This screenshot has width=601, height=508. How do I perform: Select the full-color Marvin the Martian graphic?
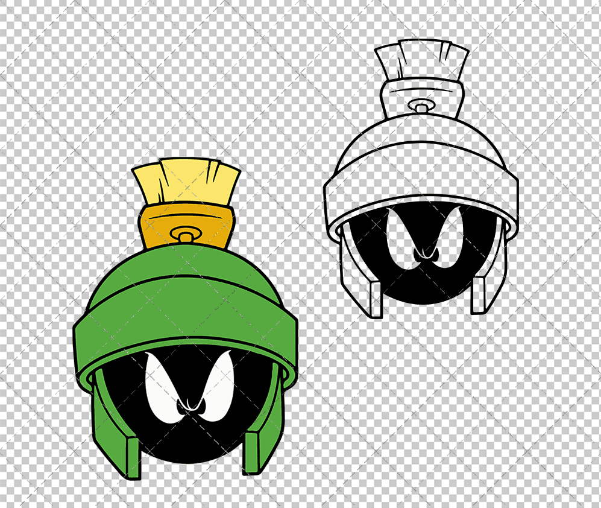coord(186,319)
